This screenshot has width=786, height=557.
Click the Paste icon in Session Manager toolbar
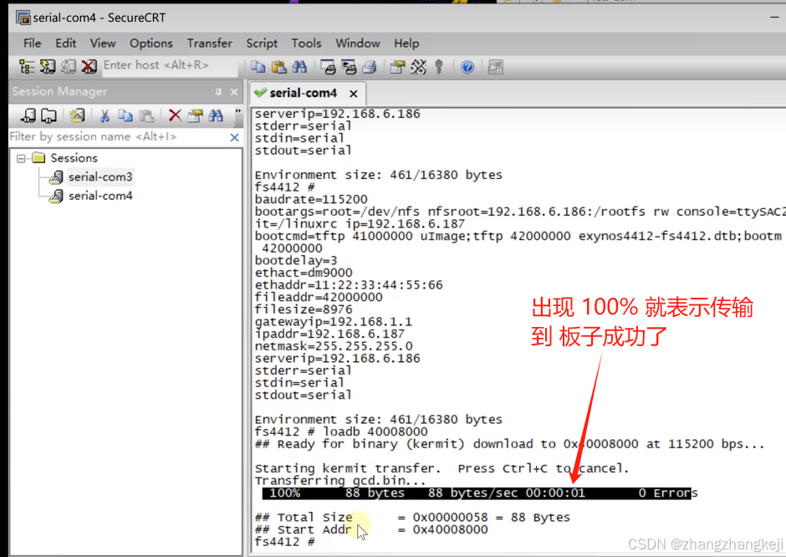pos(146,115)
